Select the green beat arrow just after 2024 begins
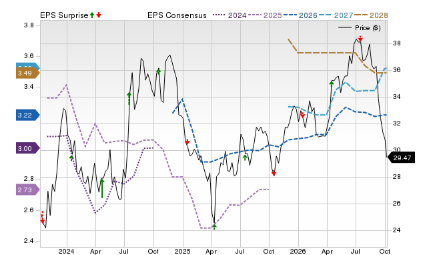The height and width of the screenshot is (255, 427). coord(71,158)
